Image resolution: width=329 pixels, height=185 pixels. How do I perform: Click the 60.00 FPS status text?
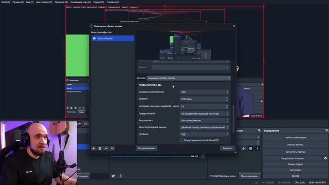tap(317, 182)
